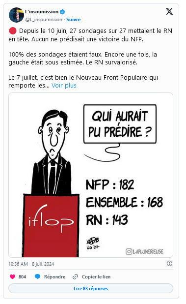The height and width of the screenshot is (304, 186).
Task: Click the chain link copy icon
Action: [x=75, y=276]
